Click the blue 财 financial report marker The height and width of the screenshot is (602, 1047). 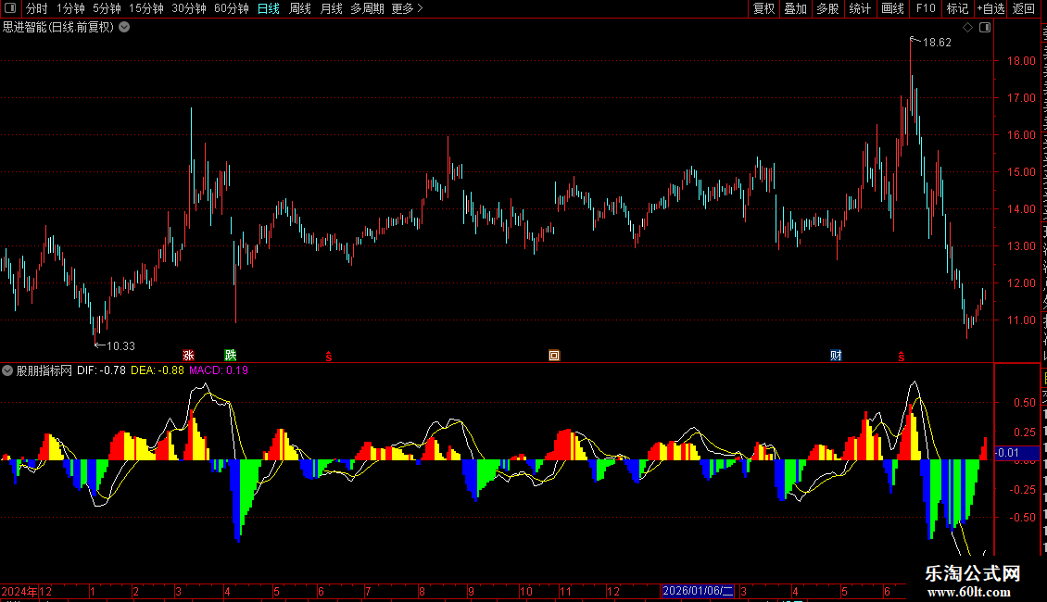click(x=836, y=355)
